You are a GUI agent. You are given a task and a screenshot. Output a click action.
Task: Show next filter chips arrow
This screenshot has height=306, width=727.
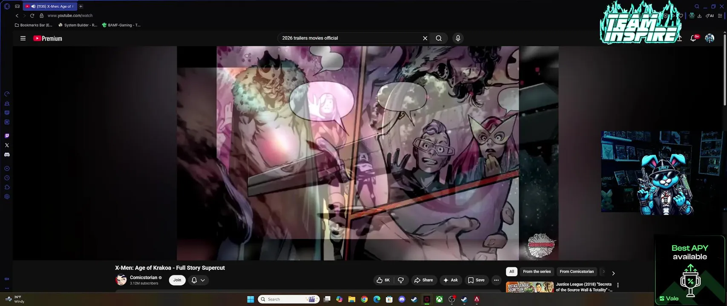pos(613,273)
